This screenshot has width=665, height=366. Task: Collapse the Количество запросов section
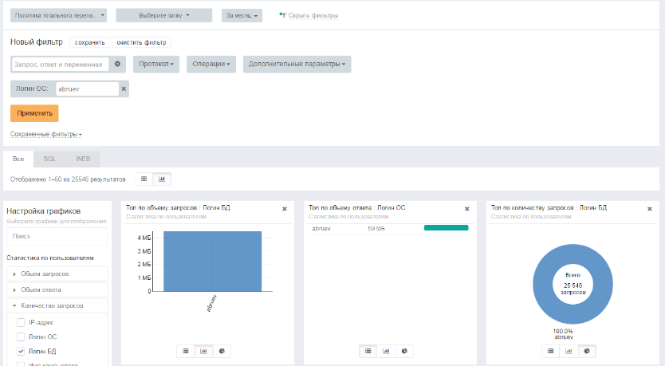click(x=57, y=305)
